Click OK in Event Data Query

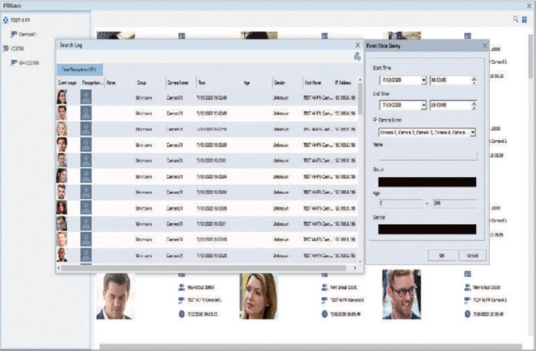point(442,256)
